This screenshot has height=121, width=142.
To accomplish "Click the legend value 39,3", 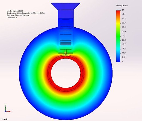I will point(124,23).
